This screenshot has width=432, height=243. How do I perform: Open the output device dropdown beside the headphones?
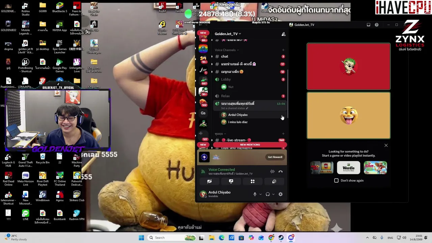pos(273,194)
